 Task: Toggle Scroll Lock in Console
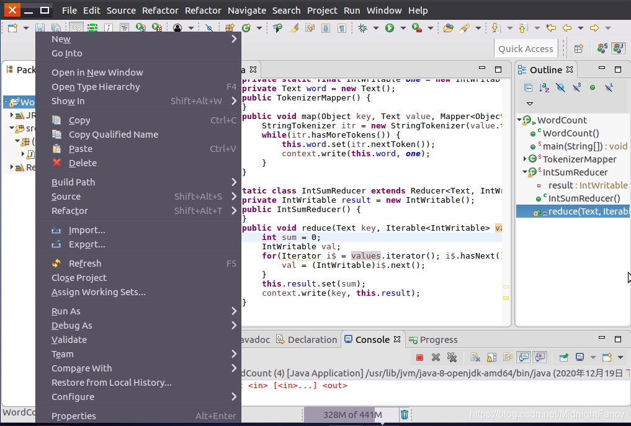point(491,357)
